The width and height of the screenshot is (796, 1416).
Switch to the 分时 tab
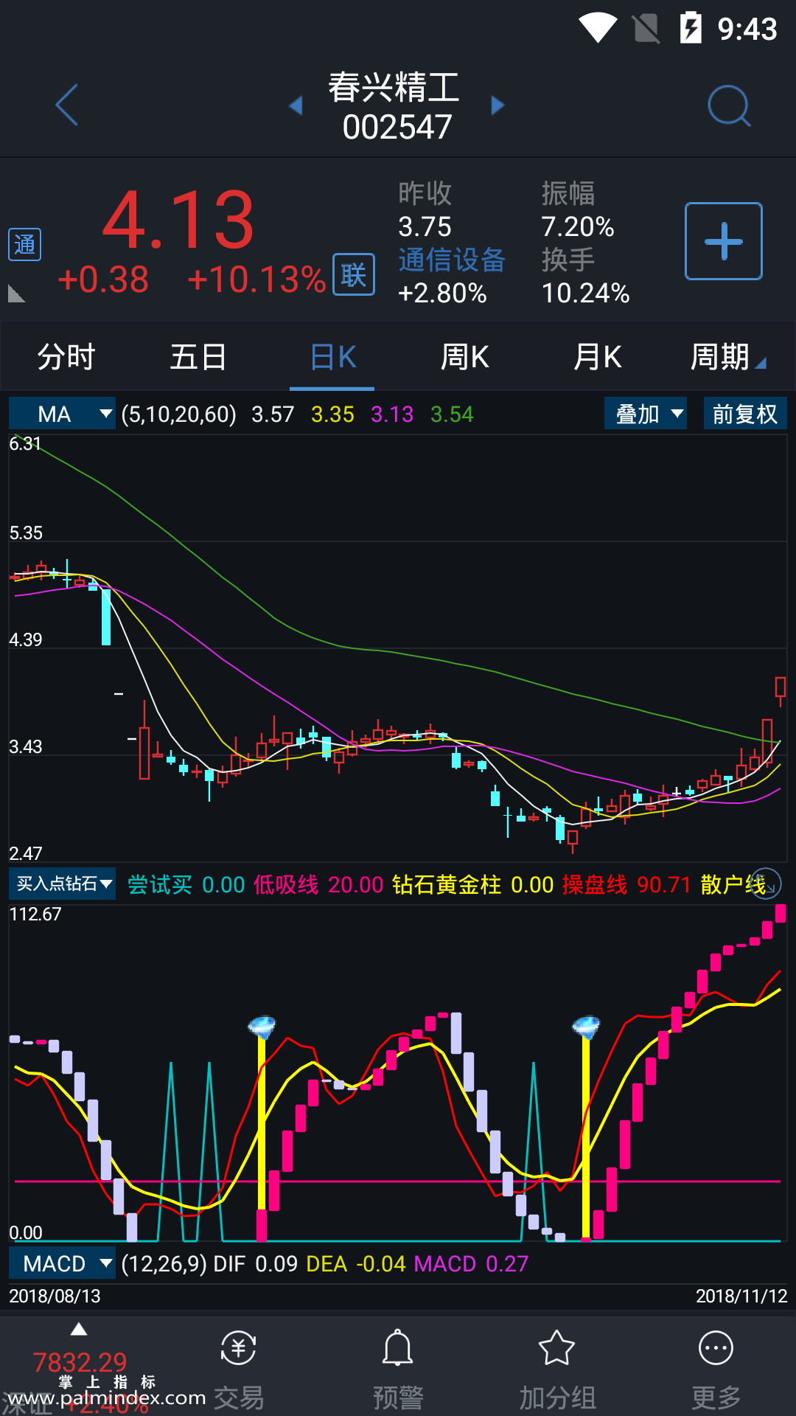point(66,357)
